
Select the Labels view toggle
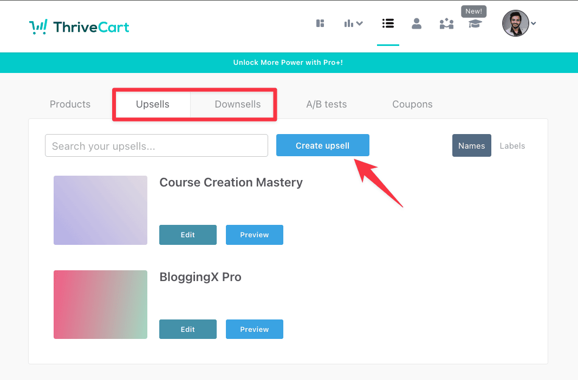pyautogui.click(x=512, y=145)
